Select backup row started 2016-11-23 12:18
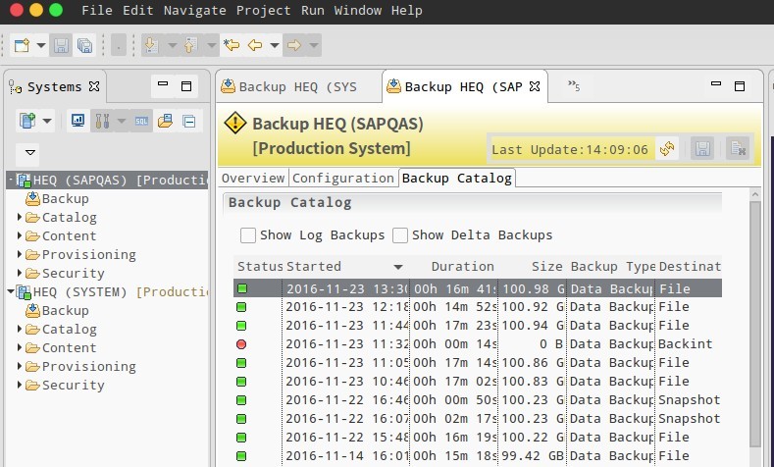 point(478,307)
